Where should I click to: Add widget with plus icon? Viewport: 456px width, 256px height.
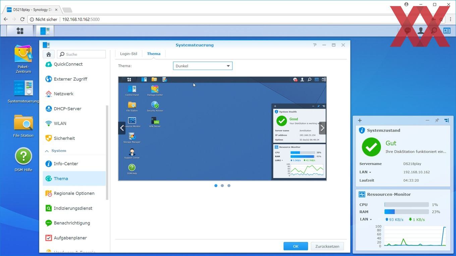tap(360, 120)
